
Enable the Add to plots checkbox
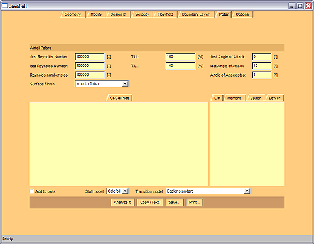point(31,191)
